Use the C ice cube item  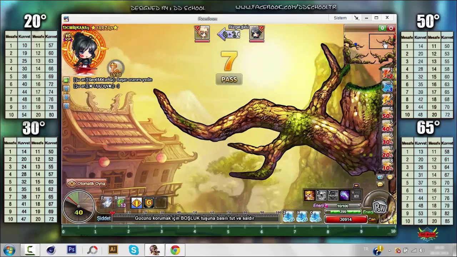[315, 217]
